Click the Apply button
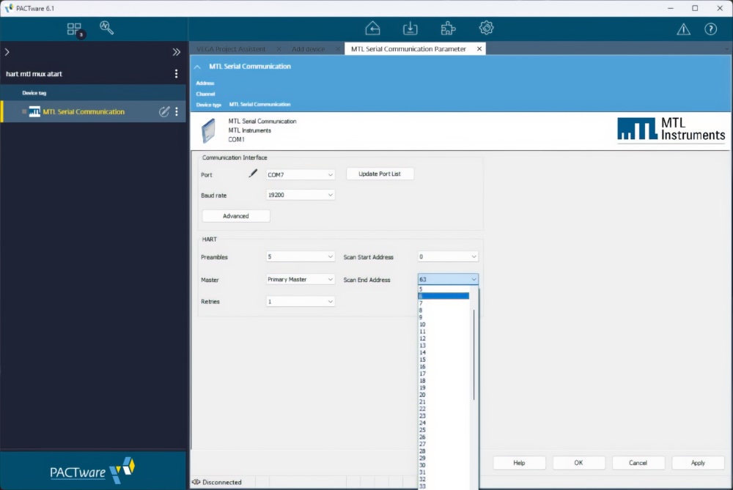Viewport: 733px width, 490px height. (698, 463)
